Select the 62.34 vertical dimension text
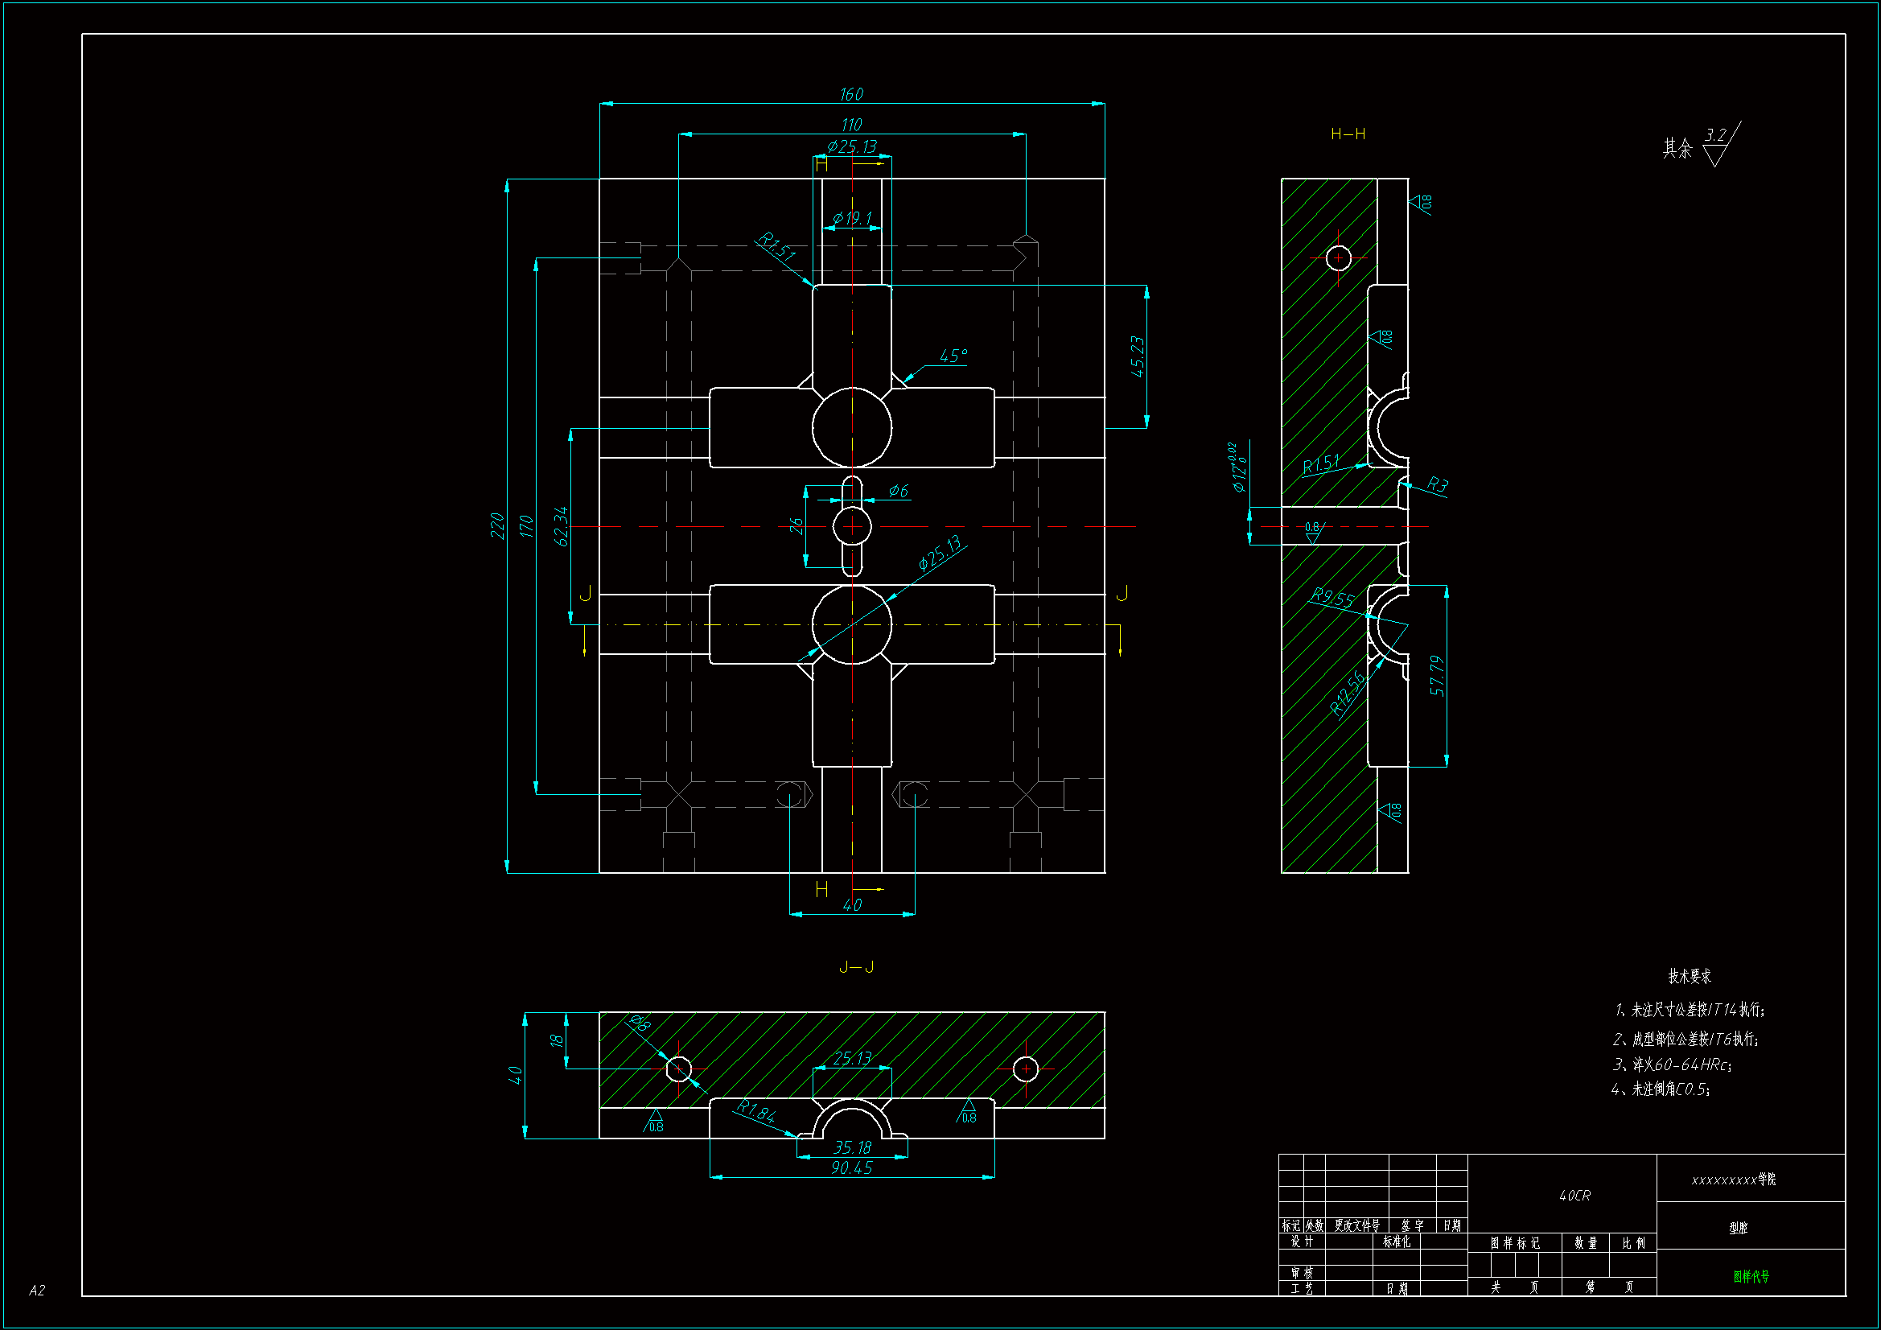The height and width of the screenshot is (1330, 1881). (561, 526)
